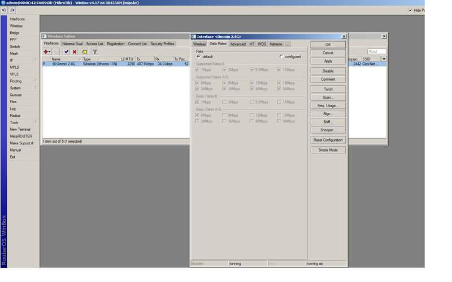The width and height of the screenshot is (452, 282).
Task: Open the Torch tool
Action: click(328, 89)
